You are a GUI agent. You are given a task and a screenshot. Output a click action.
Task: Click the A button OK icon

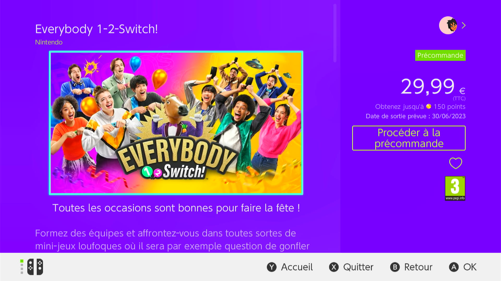pos(454,267)
